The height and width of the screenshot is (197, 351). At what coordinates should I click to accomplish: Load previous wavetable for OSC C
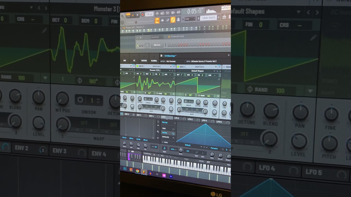point(217,71)
